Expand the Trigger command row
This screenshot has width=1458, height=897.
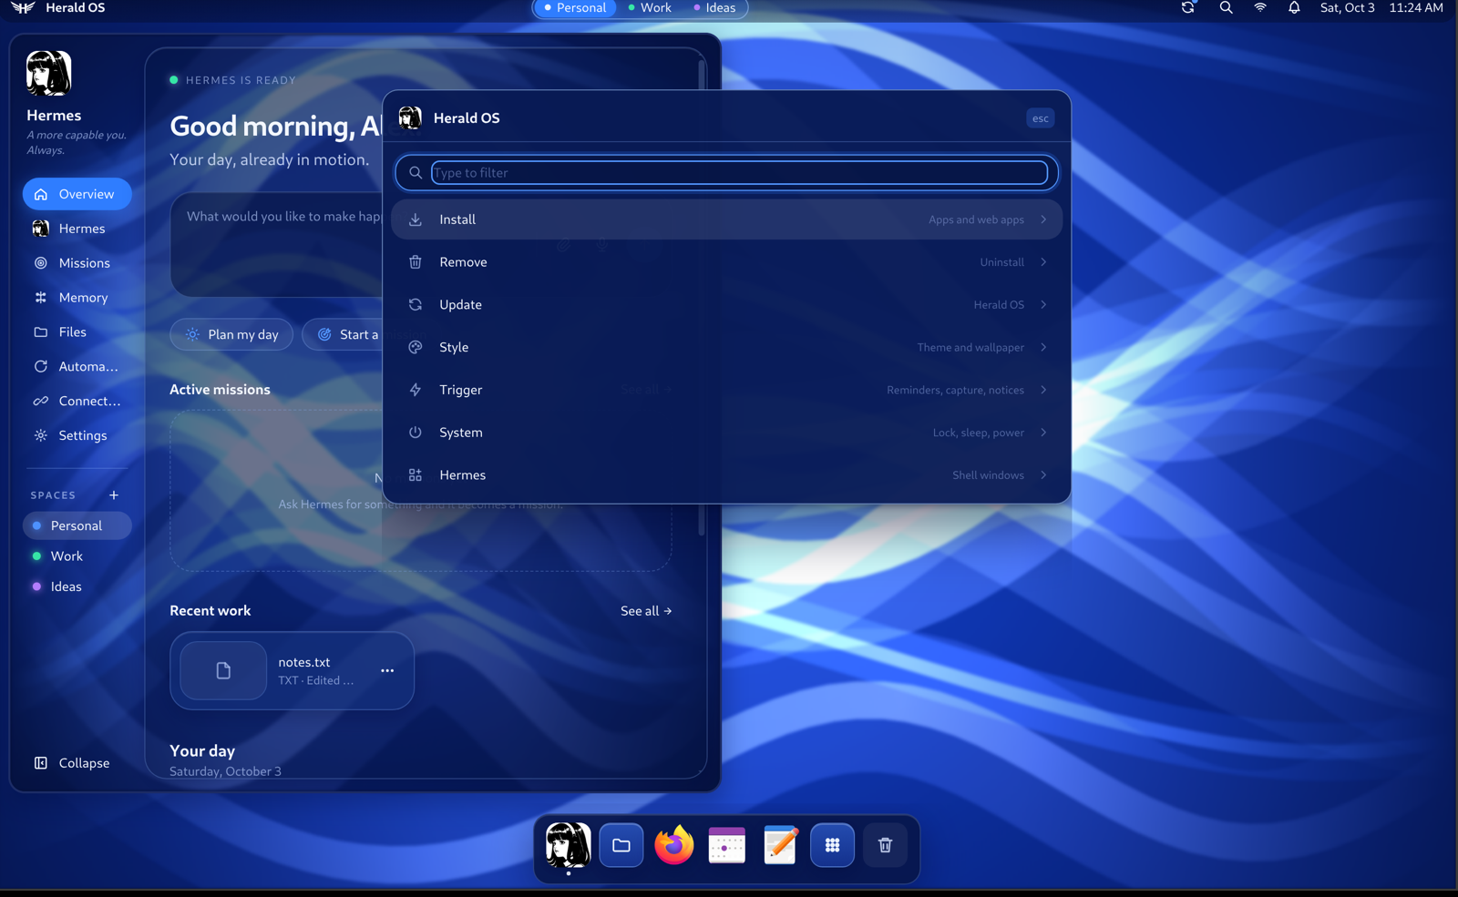click(x=726, y=390)
